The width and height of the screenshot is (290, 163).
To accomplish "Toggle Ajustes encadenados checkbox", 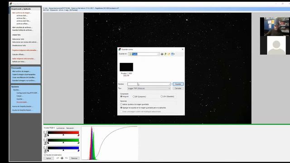I will pos(45,155).
